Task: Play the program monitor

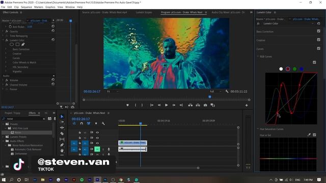Action: (x=167, y=105)
